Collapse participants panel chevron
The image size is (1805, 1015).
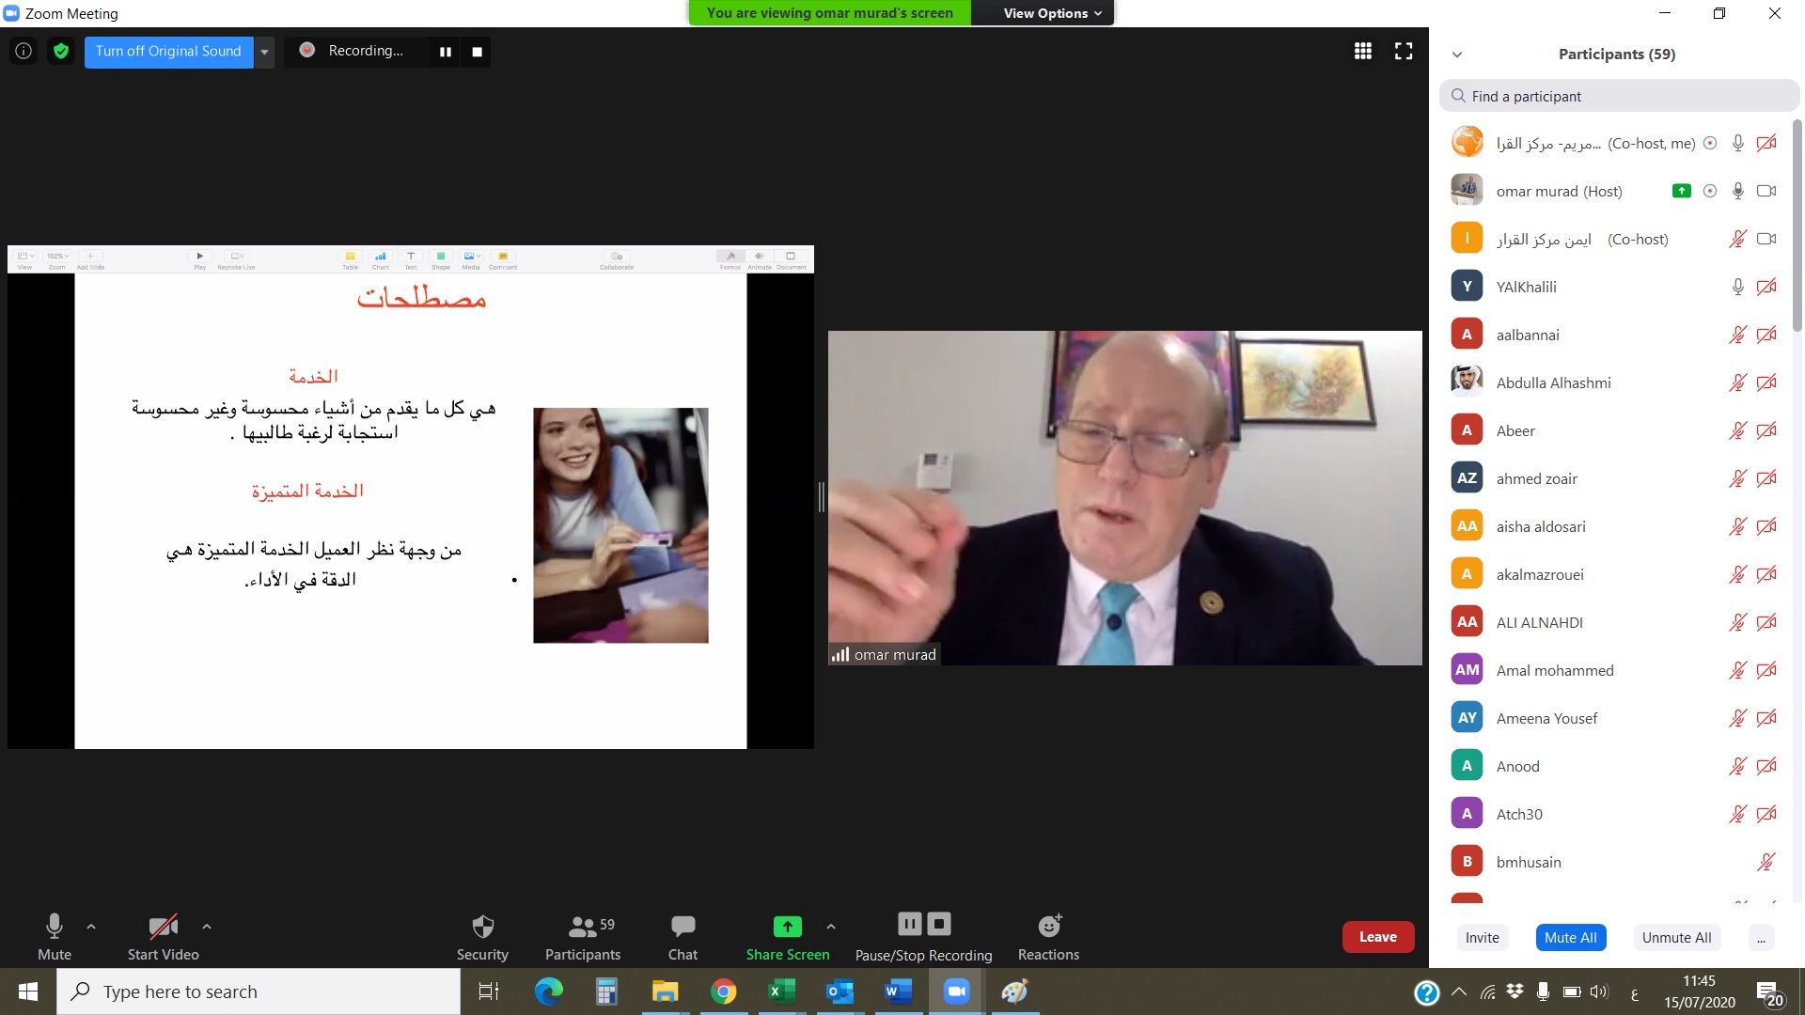tap(1457, 55)
